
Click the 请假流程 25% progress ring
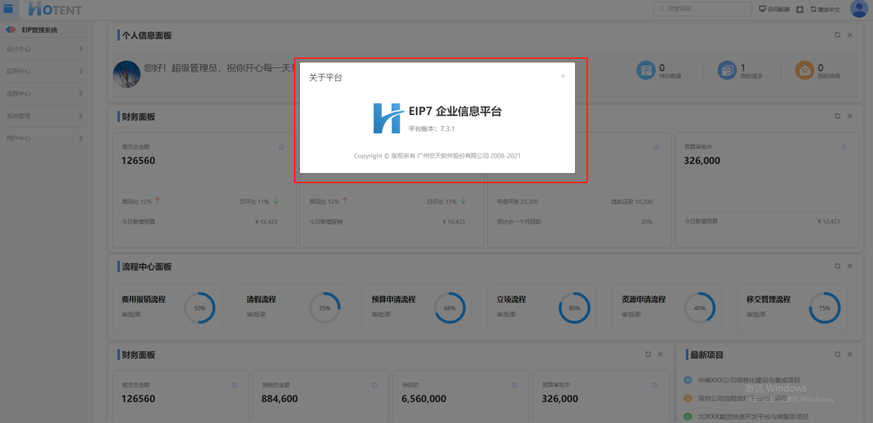coord(325,308)
